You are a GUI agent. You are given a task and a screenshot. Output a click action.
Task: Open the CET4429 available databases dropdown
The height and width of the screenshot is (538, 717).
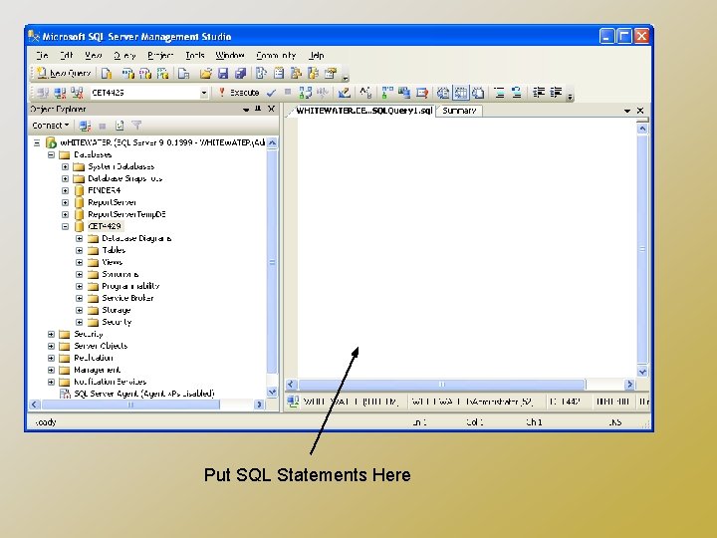click(203, 93)
